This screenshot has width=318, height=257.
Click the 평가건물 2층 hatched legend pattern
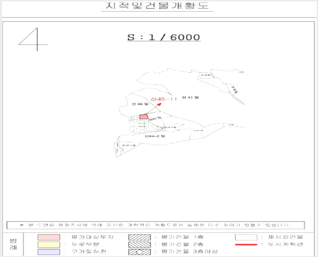[139, 244]
